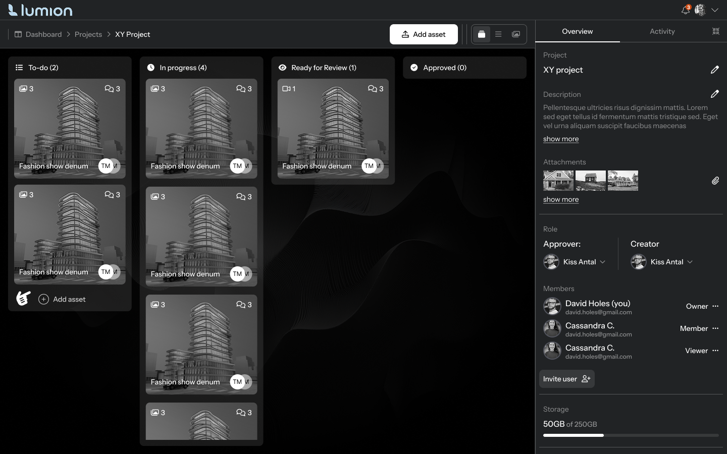Viewport: 727px width, 454px height.
Task: Click the storage usage progress bar
Action: click(631, 435)
